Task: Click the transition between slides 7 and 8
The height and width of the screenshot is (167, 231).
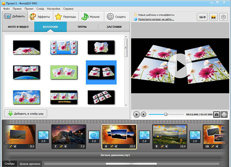Action: (94, 137)
